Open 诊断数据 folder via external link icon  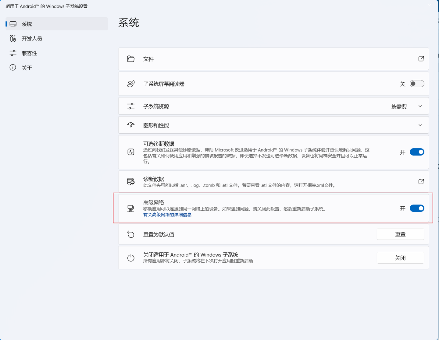421,181
